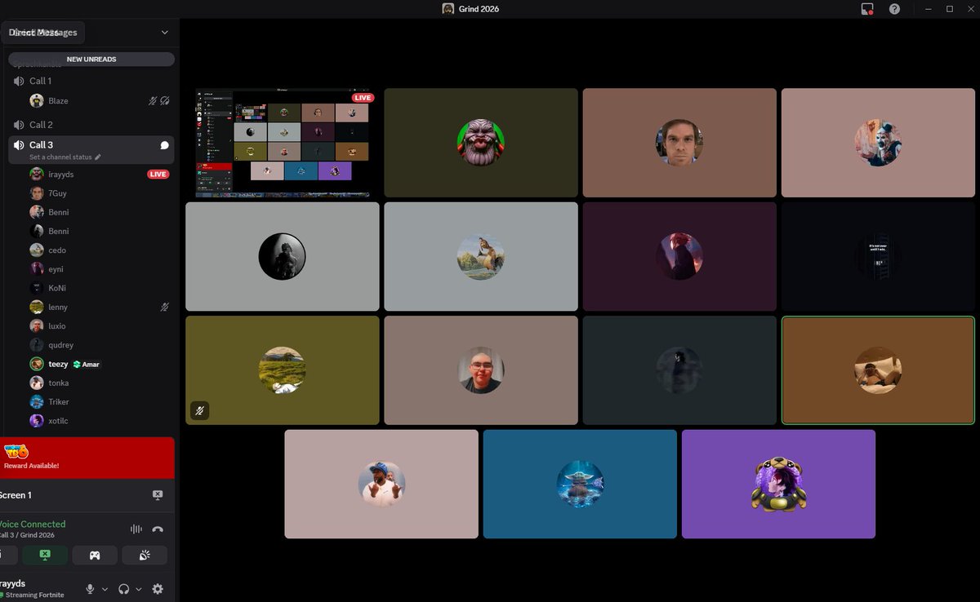
Task: Click the muted mic badge on olive tile
Action: pos(200,410)
